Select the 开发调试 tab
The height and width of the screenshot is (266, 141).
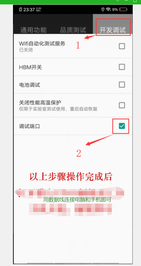click(x=113, y=30)
